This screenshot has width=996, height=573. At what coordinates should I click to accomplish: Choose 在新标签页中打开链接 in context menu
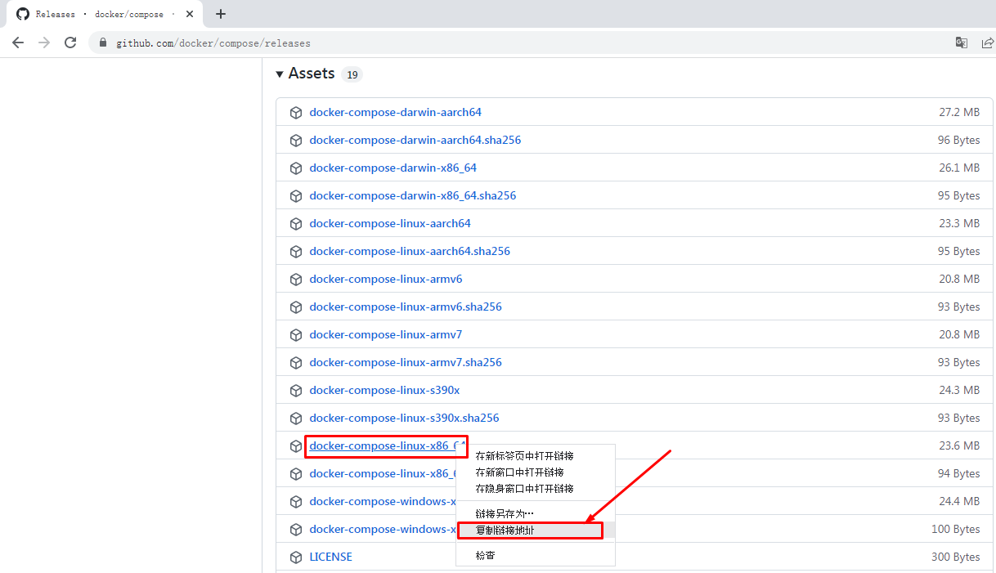point(524,455)
